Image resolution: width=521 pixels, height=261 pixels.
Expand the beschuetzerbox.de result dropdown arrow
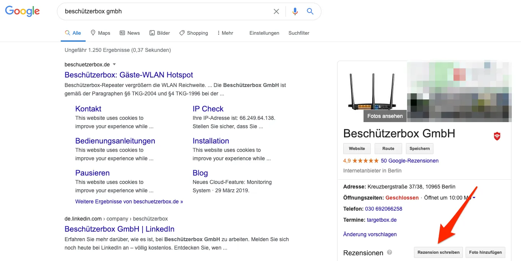click(x=114, y=64)
